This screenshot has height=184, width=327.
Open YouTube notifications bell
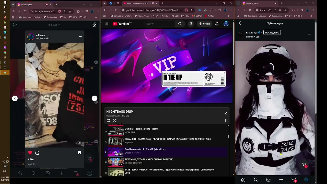tap(217, 24)
